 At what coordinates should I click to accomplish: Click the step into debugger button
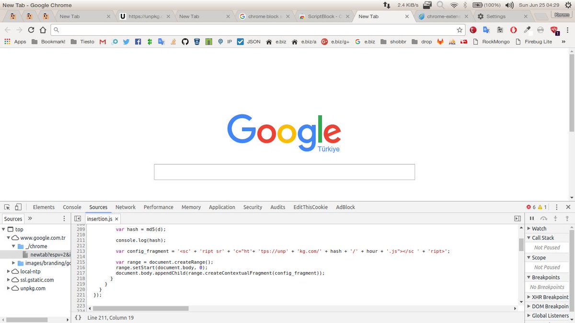pos(555,218)
